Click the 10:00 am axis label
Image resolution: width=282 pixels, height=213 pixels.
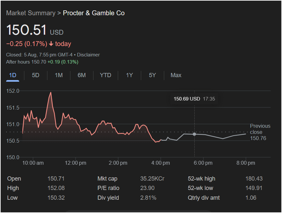[33, 163]
